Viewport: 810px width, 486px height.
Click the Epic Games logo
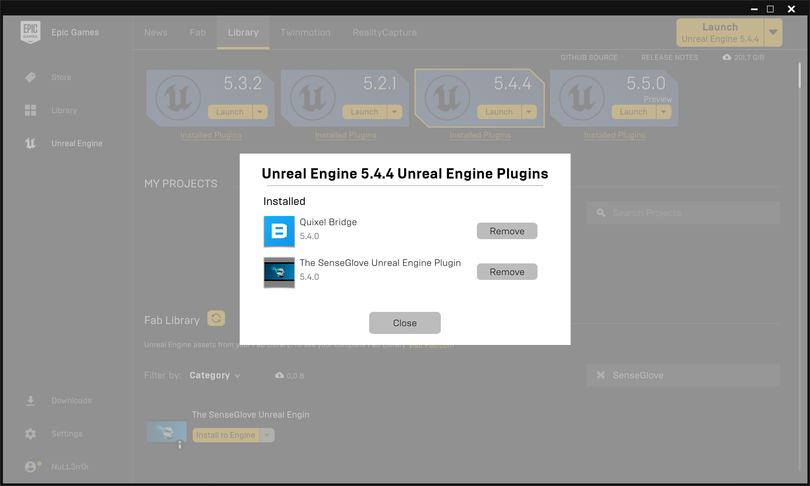(31, 32)
